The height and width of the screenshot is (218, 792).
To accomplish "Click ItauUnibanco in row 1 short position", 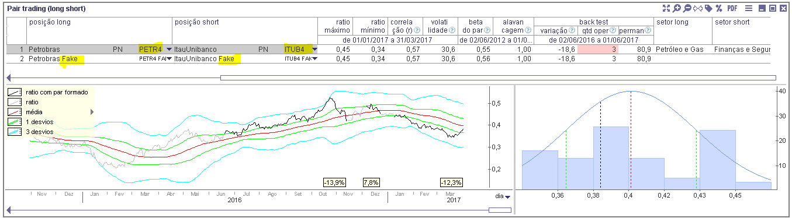I will pyautogui.click(x=196, y=50).
